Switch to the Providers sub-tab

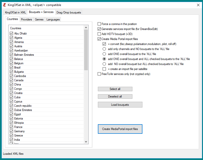27,19
